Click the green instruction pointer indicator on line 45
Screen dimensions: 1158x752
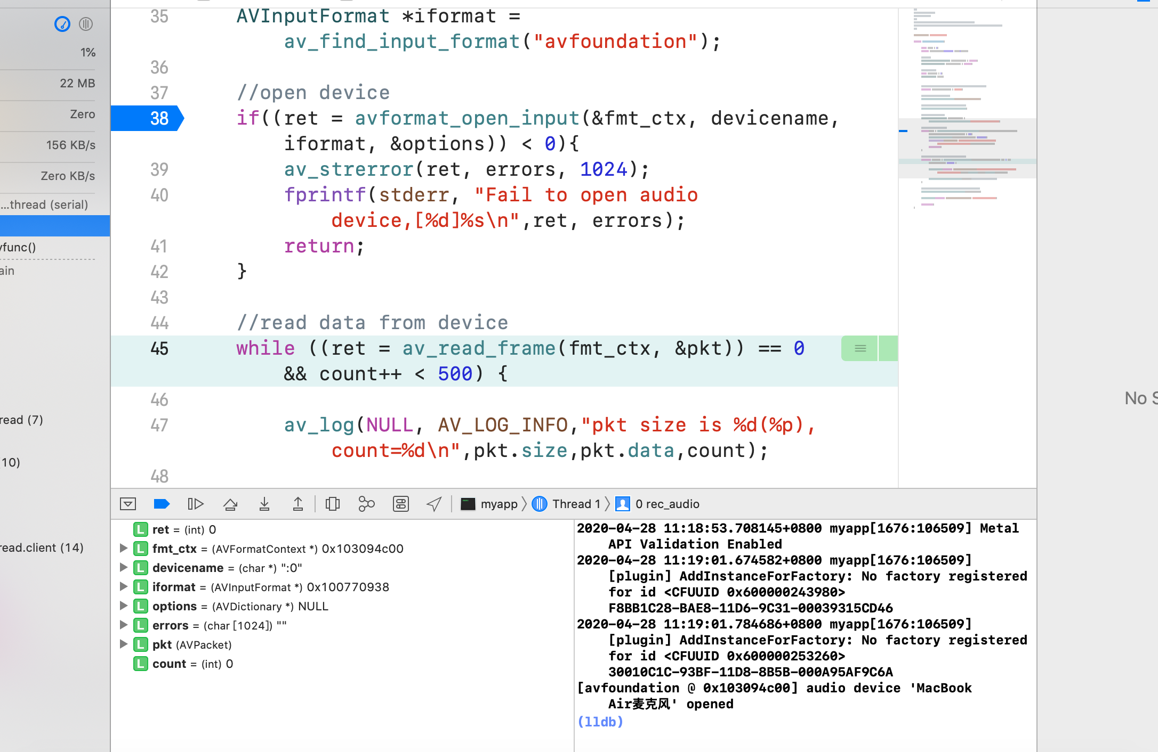click(x=860, y=348)
